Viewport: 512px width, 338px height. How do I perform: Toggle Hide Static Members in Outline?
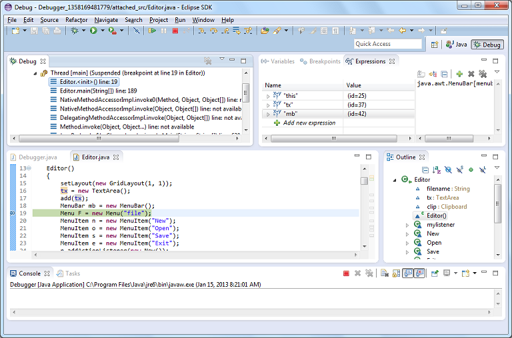coord(460,170)
